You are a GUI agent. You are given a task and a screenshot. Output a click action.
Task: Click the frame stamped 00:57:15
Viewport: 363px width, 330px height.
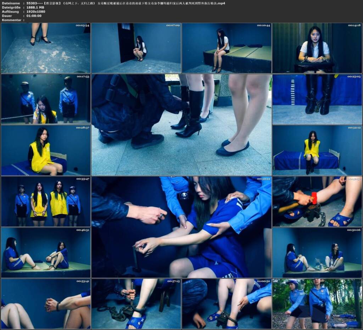click(136, 304)
